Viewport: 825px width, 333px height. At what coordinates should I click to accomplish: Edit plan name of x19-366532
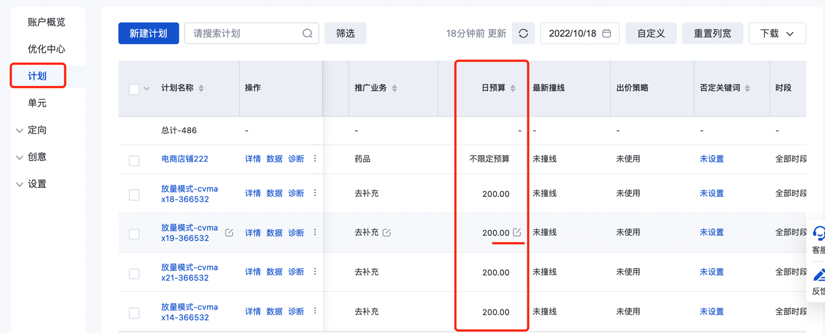pyautogui.click(x=229, y=233)
